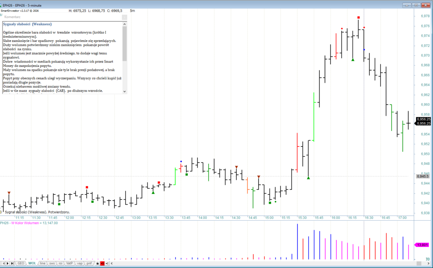
Task: Click the cursor-mode icon right of red button
Action: [107, 263]
